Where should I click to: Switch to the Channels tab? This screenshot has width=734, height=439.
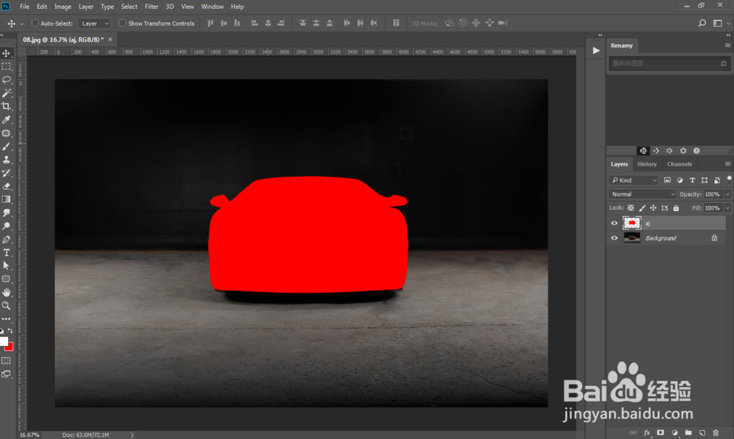pos(679,164)
